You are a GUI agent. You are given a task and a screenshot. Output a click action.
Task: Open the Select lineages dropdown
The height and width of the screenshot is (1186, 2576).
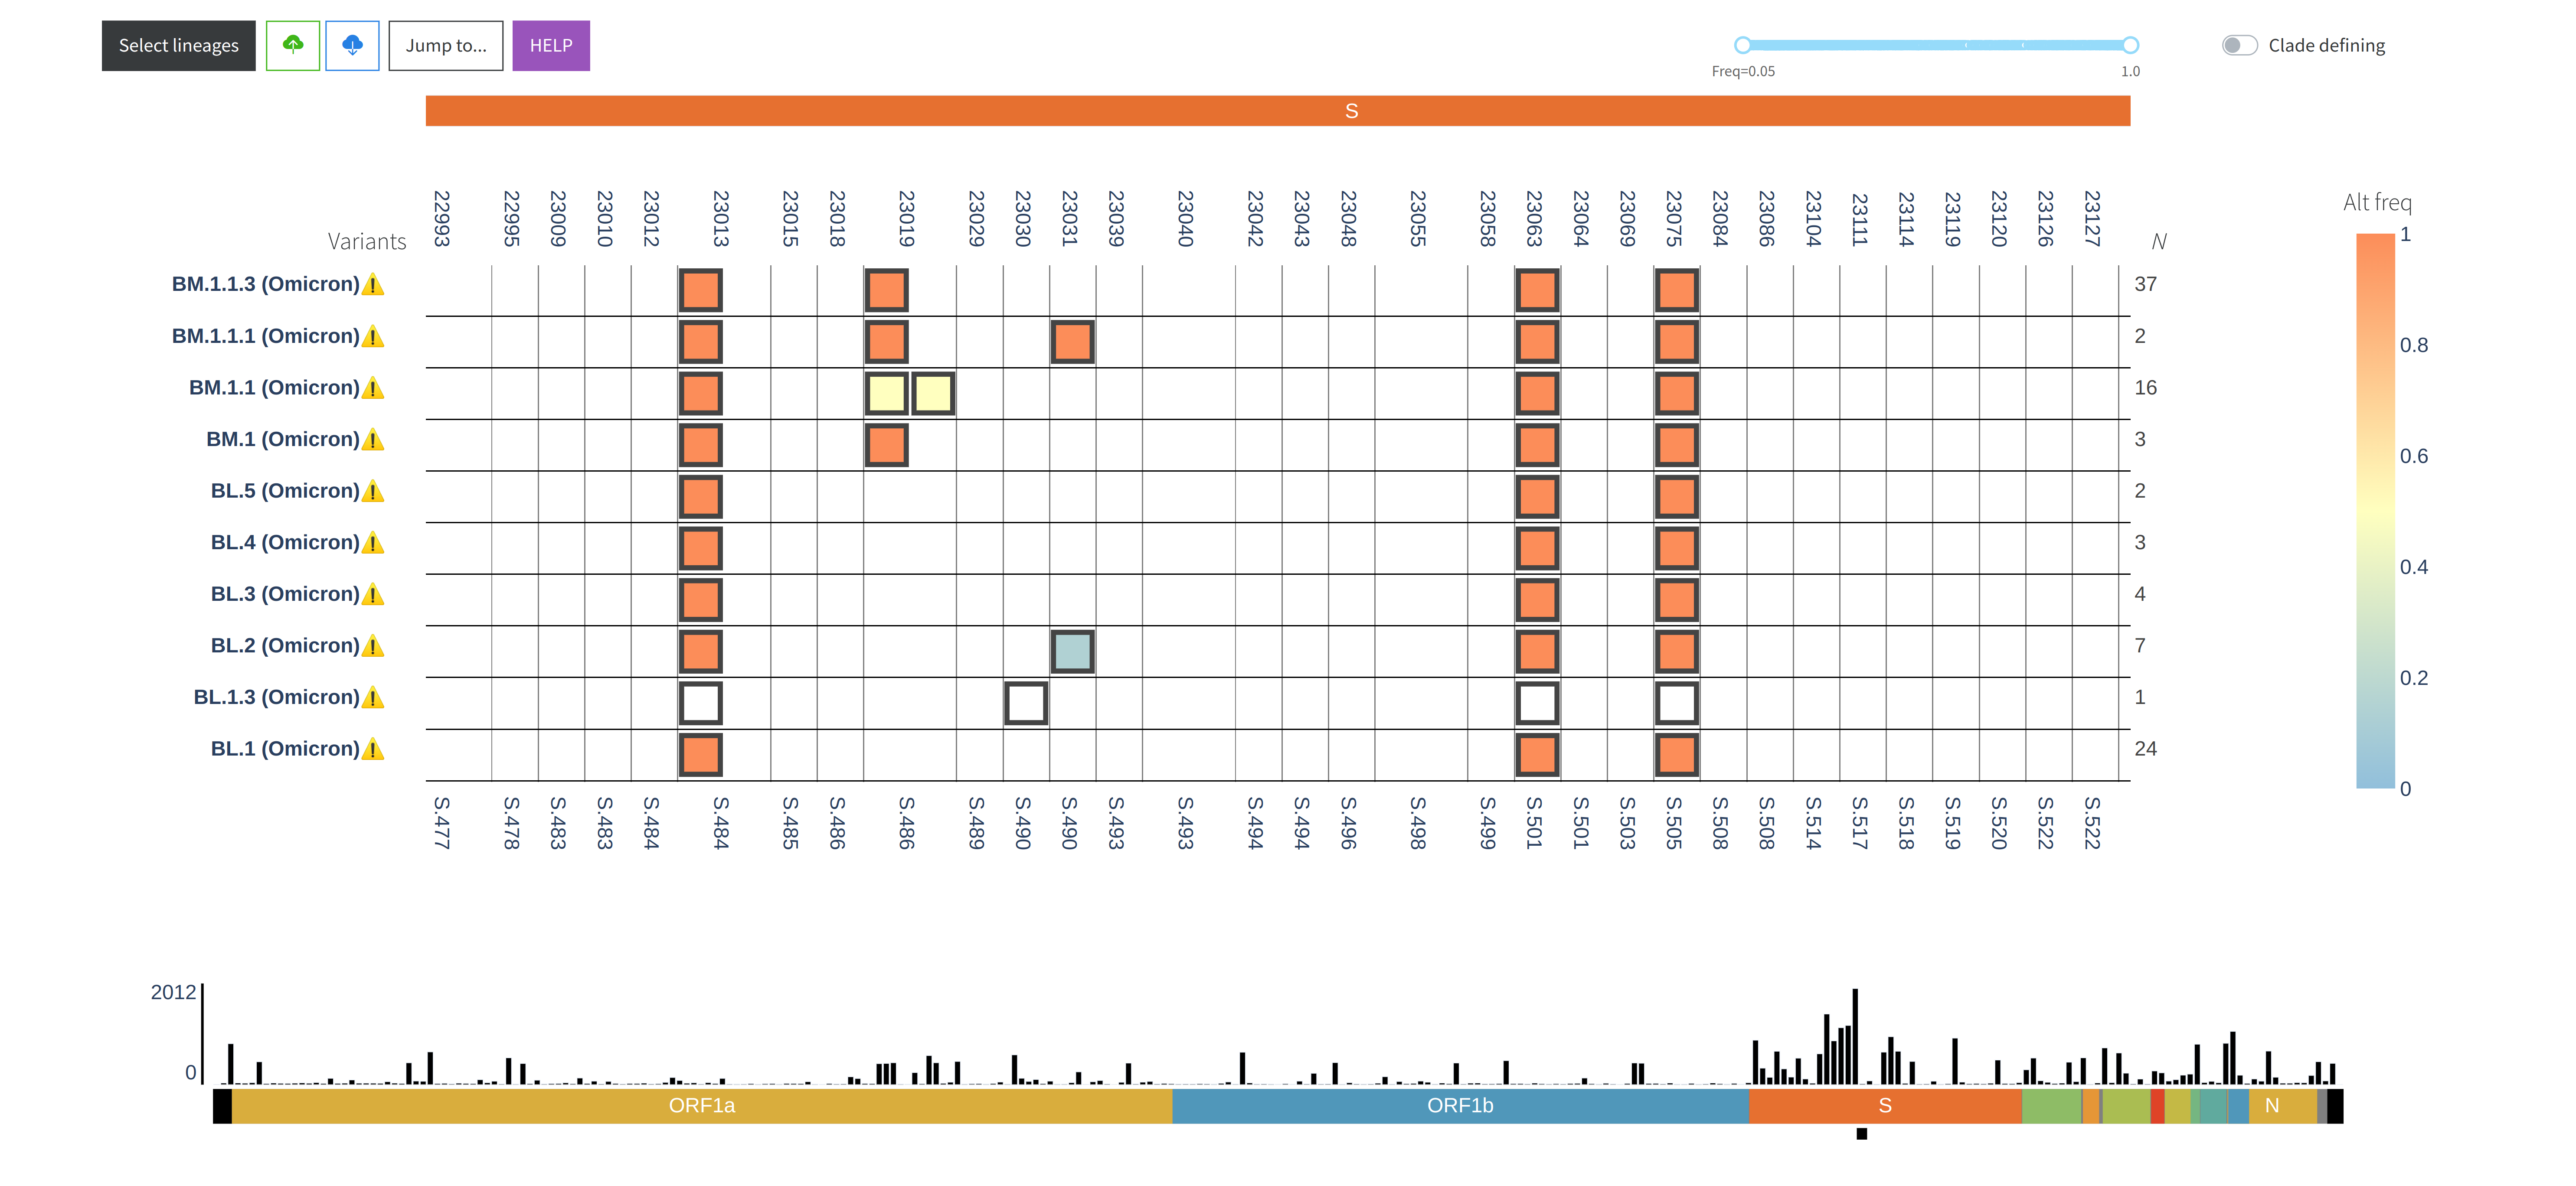point(177,44)
